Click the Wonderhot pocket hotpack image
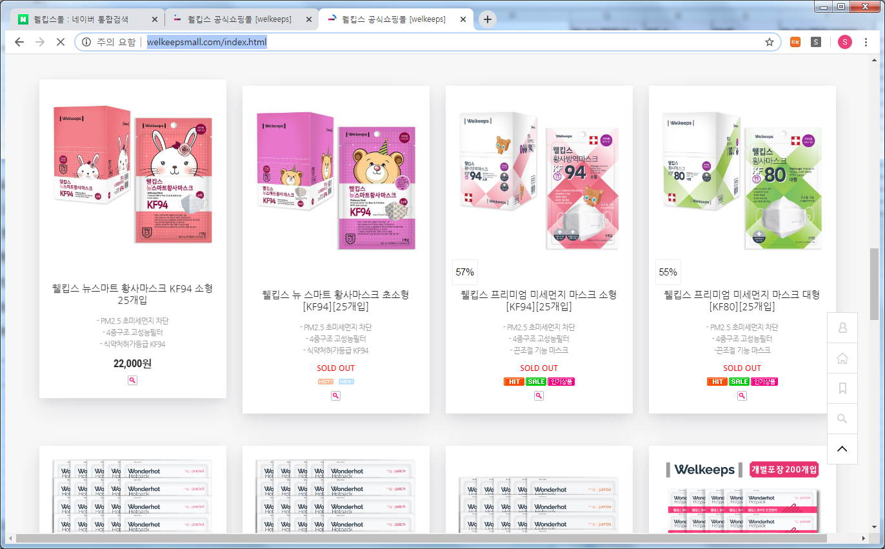This screenshot has width=885, height=549. point(133,495)
